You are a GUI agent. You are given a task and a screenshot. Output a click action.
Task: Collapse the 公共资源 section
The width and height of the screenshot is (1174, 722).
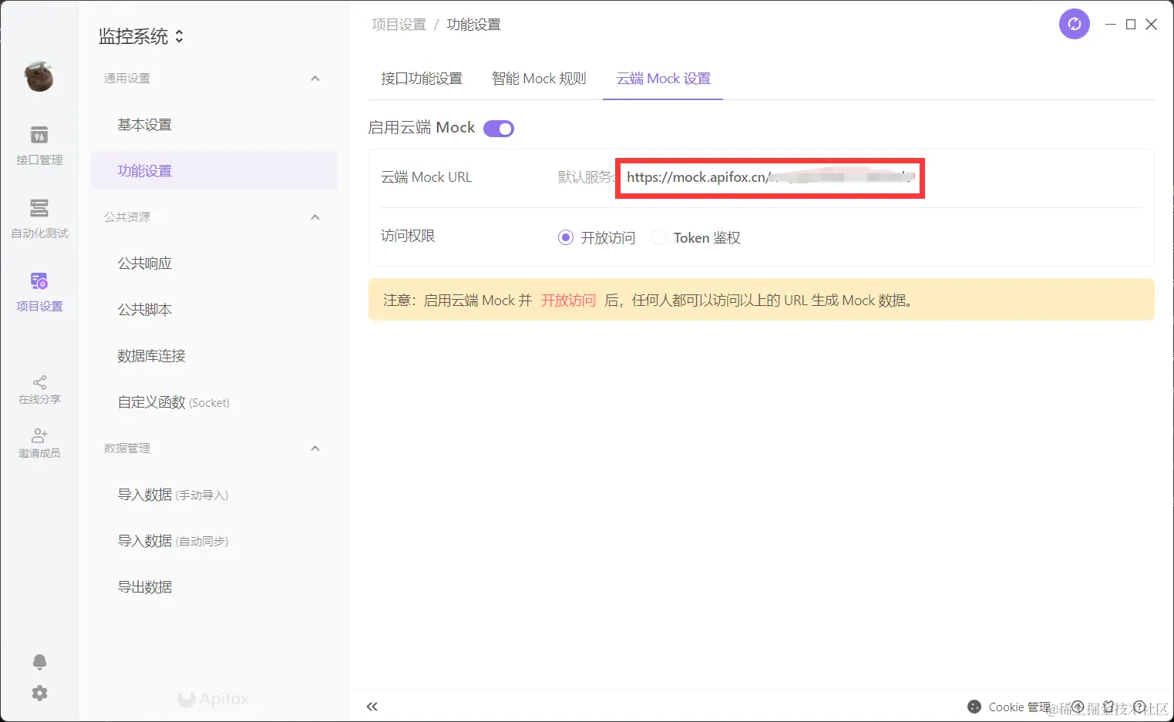315,217
